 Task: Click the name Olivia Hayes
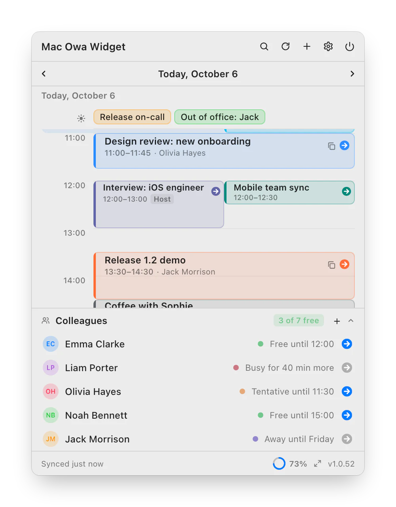(x=93, y=392)
